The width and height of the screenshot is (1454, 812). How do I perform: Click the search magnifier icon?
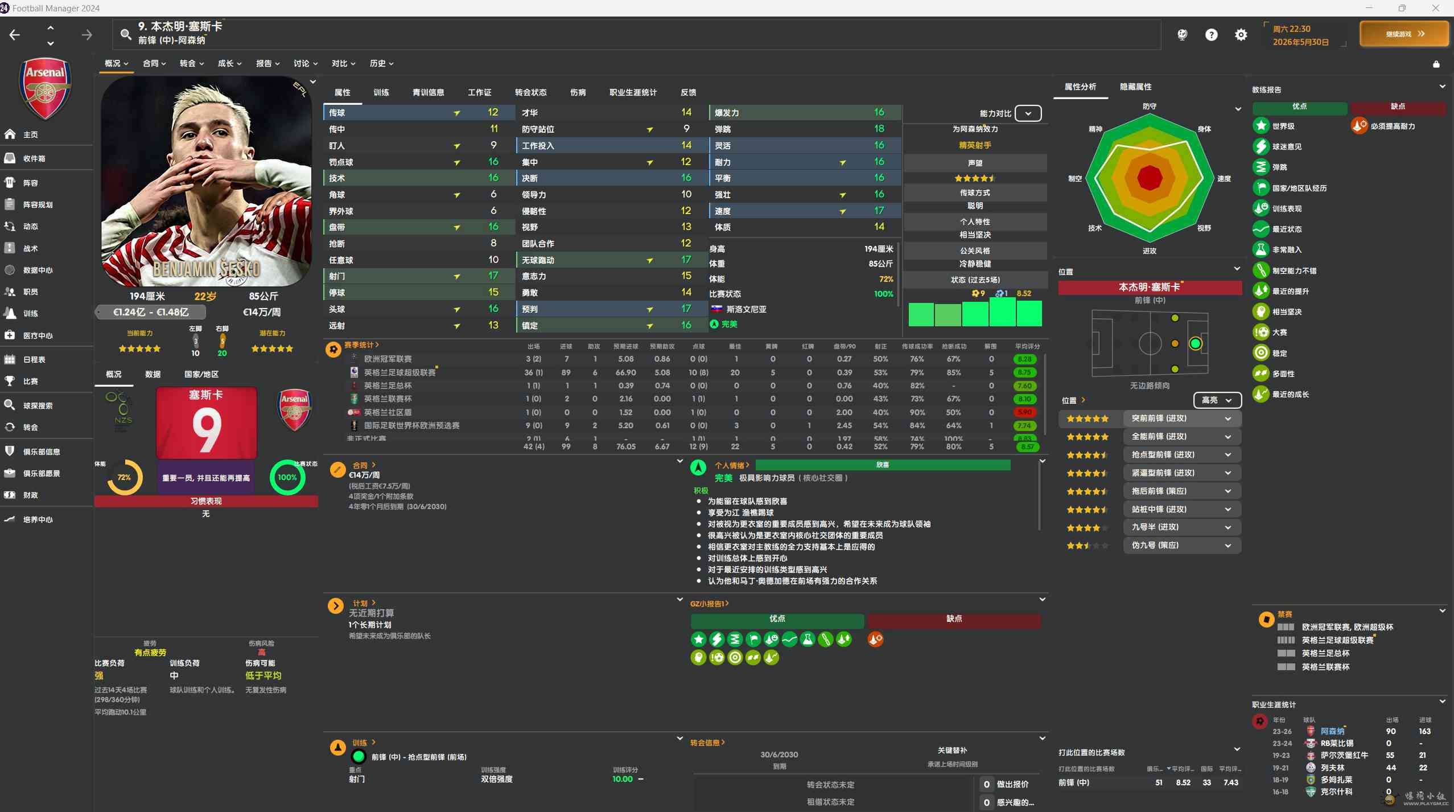pyautogui.click(x=125, y=34)
